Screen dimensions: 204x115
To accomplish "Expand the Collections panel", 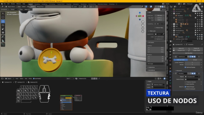I will (151, 67).
